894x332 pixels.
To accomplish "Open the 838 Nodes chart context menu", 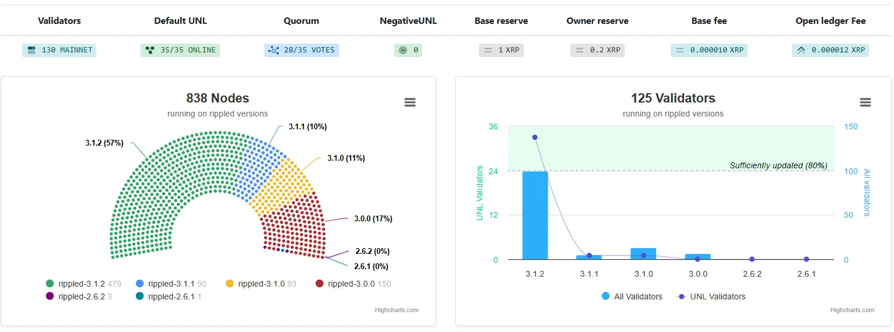I will 410,103.
